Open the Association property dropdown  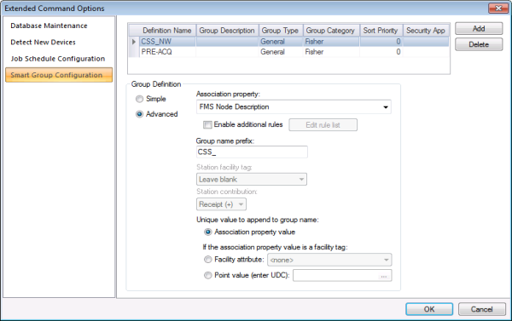click(294, 107)
